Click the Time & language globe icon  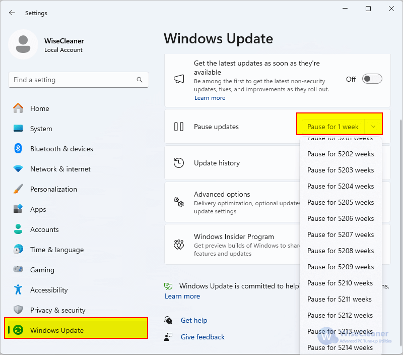click(x=18, y=250)
